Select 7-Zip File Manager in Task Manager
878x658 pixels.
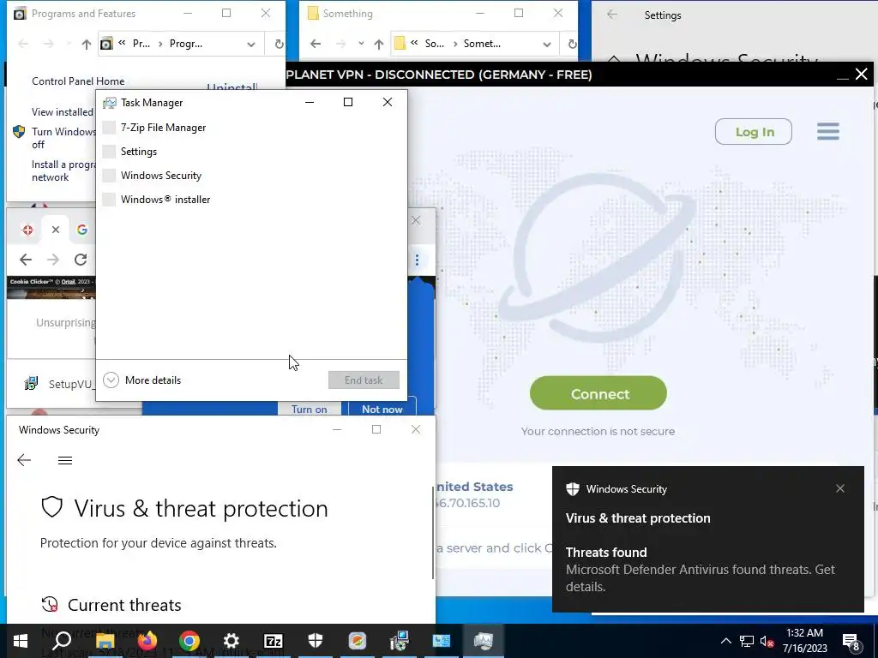[251, 128]
